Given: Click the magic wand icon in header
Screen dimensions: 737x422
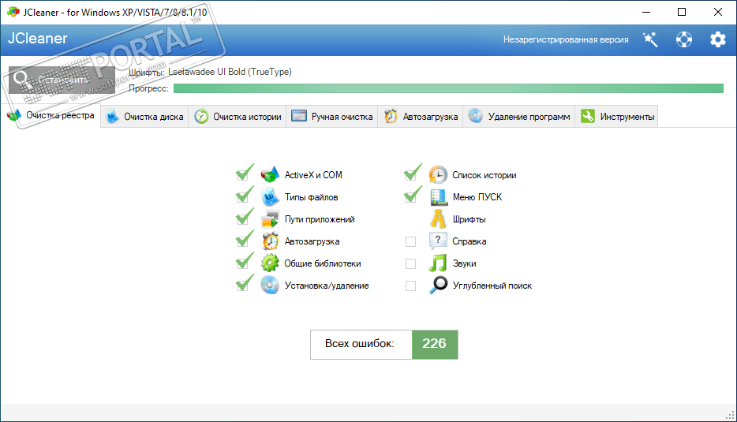Looking at the screenshot, I should pyautogui.click(x=650, y=39).
